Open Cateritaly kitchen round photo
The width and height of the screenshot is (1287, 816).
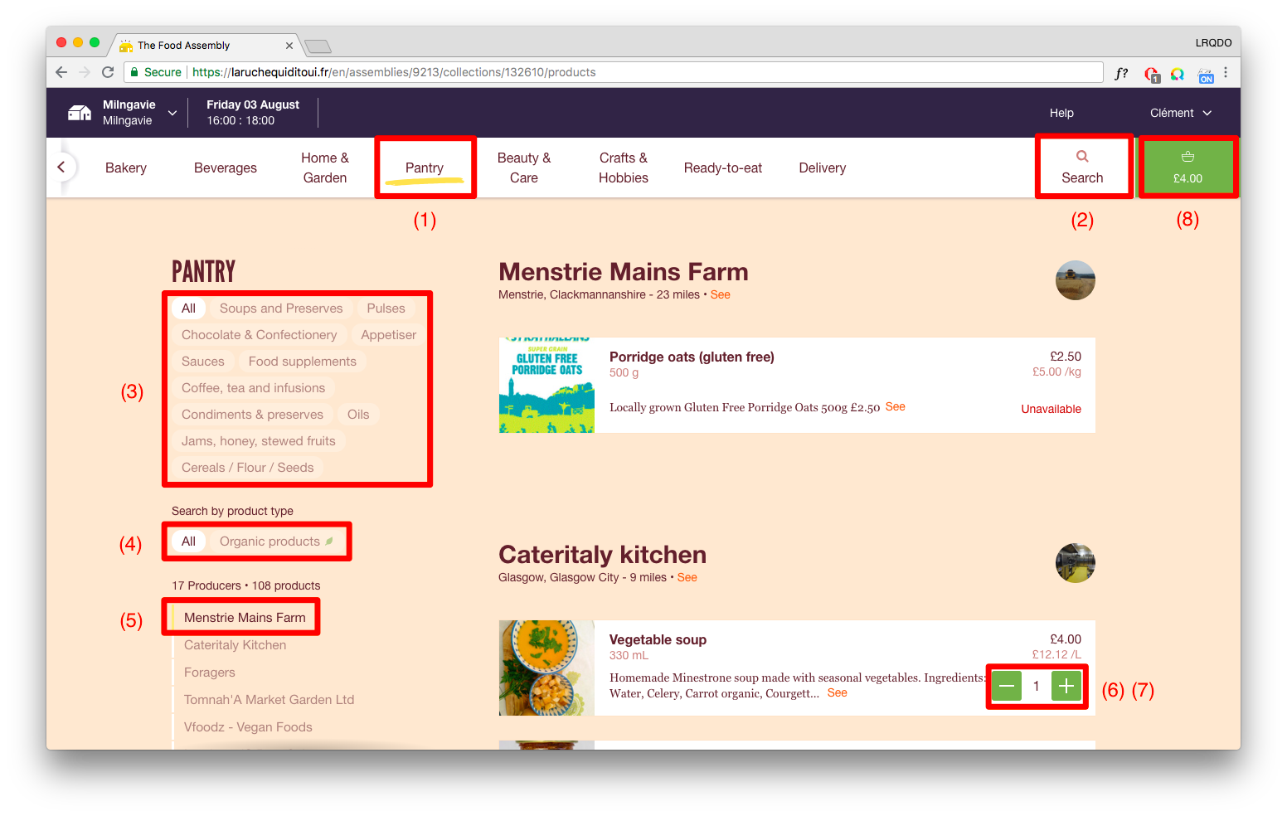point(1076,563)
